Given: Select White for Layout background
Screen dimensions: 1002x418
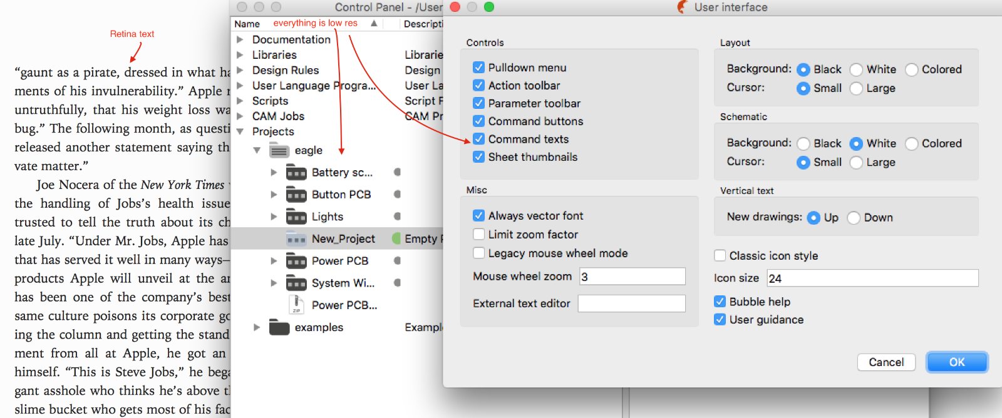Looking at the screenshot, I should pyautogui.click(x=856, y=69).
